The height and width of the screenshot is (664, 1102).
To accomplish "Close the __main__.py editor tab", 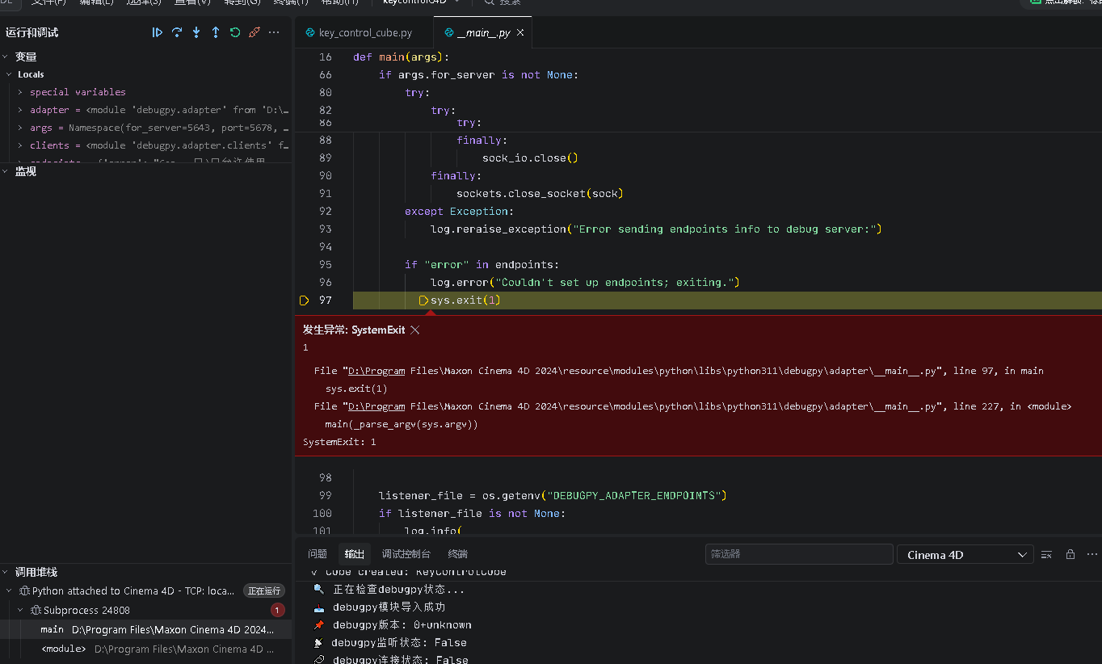I will point(520,33).
